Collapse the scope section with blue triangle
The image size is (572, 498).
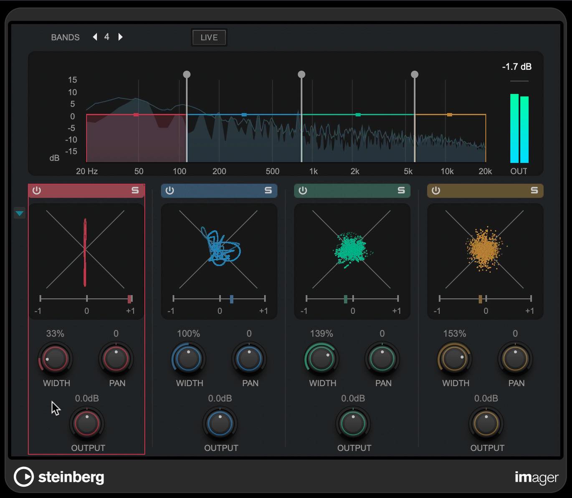coord(20,214)
